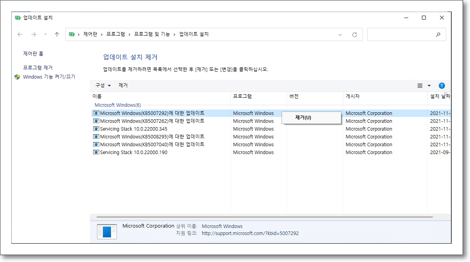470x262 pixels.
Task: Maximize the 업데이트 설치 window
Action: click(424, 18)
